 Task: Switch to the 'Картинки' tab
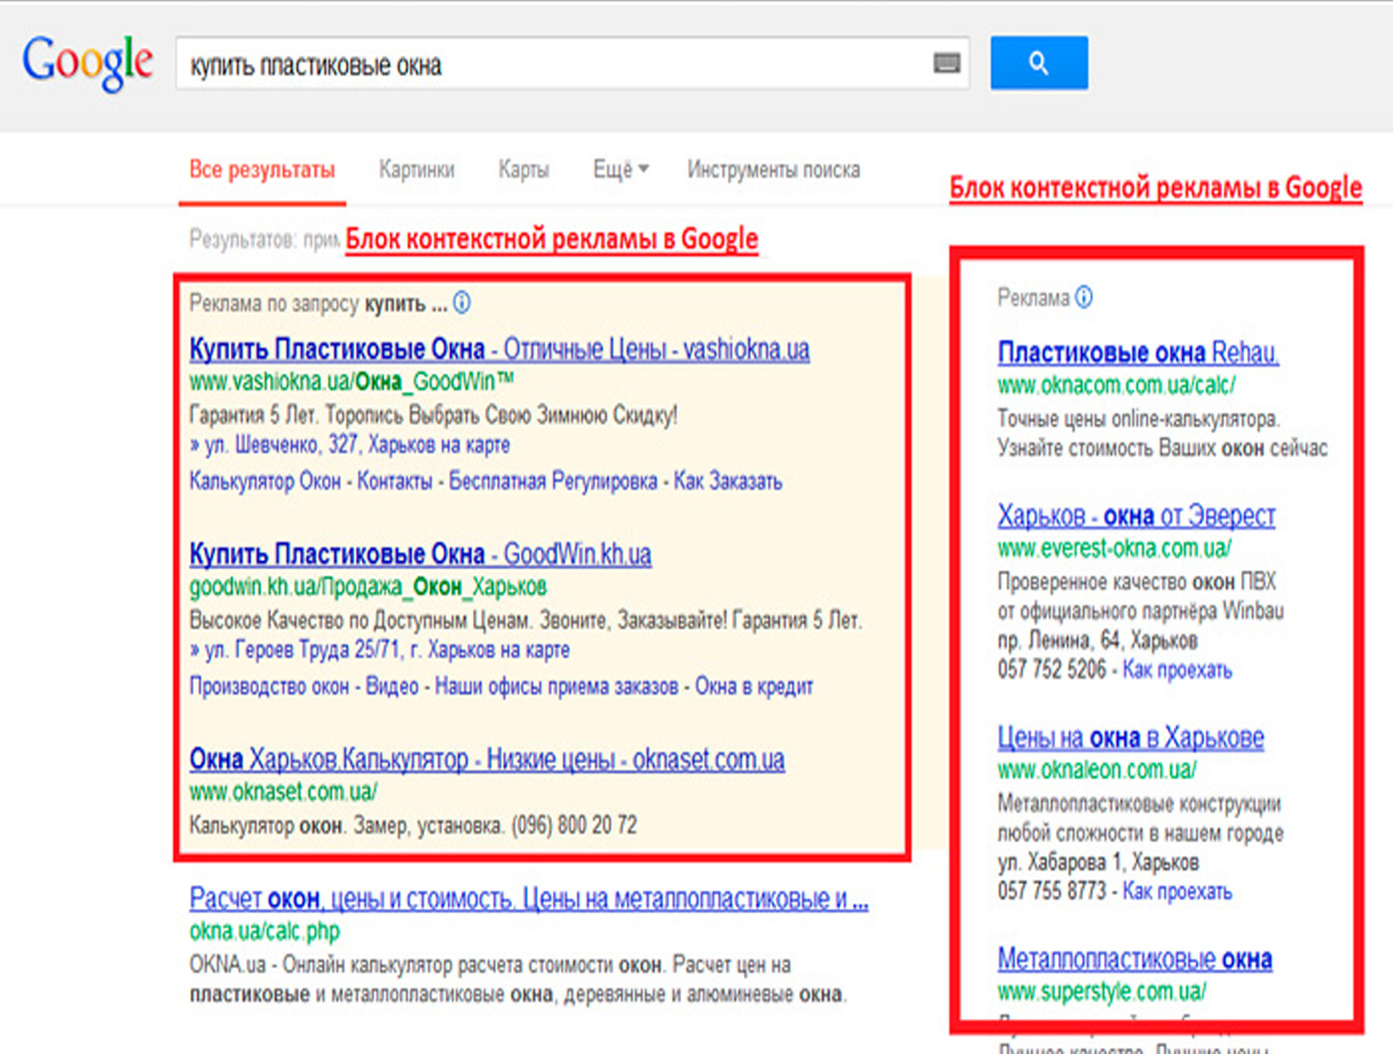click(x=416, y=170)
